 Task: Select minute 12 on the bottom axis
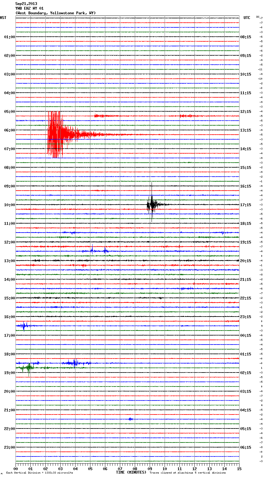[x=194, y=469]
